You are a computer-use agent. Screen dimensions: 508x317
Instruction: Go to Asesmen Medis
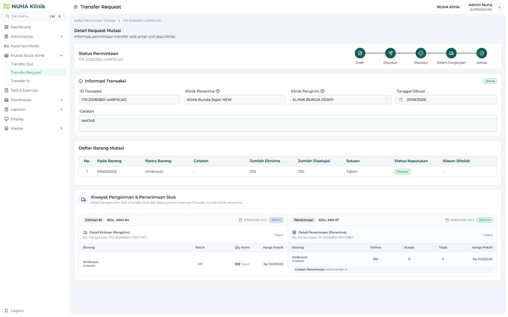click(x=34, y=46)
